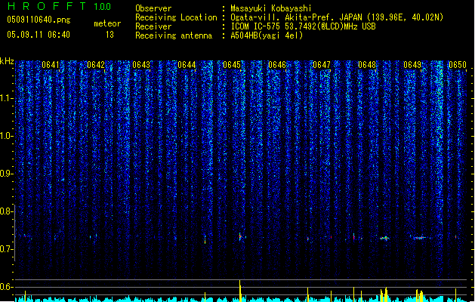Click the 0649 time marker

(412, 65)
